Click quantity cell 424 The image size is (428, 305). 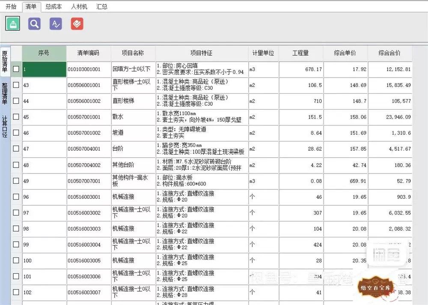(x=301, y=245)
